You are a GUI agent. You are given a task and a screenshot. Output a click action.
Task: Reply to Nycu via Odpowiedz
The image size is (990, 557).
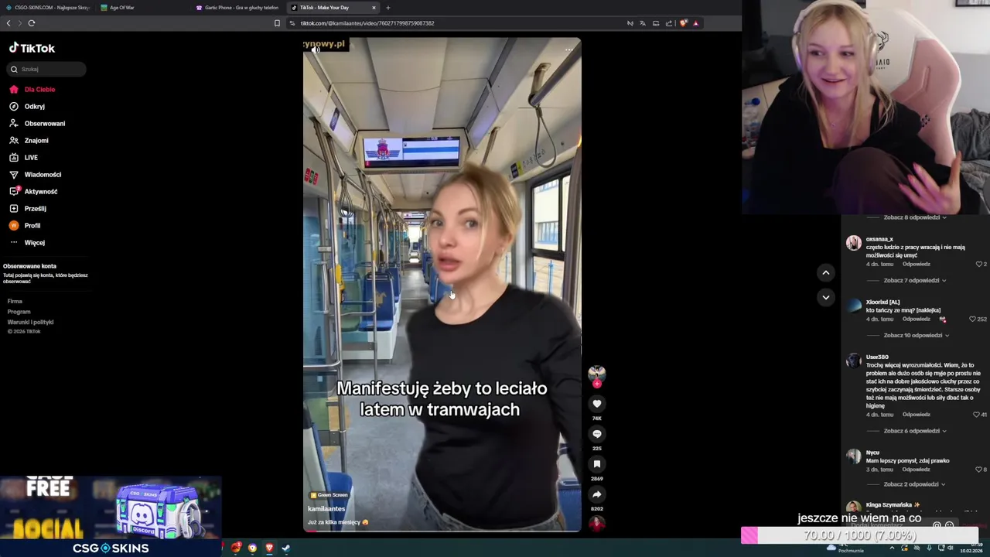916,470
